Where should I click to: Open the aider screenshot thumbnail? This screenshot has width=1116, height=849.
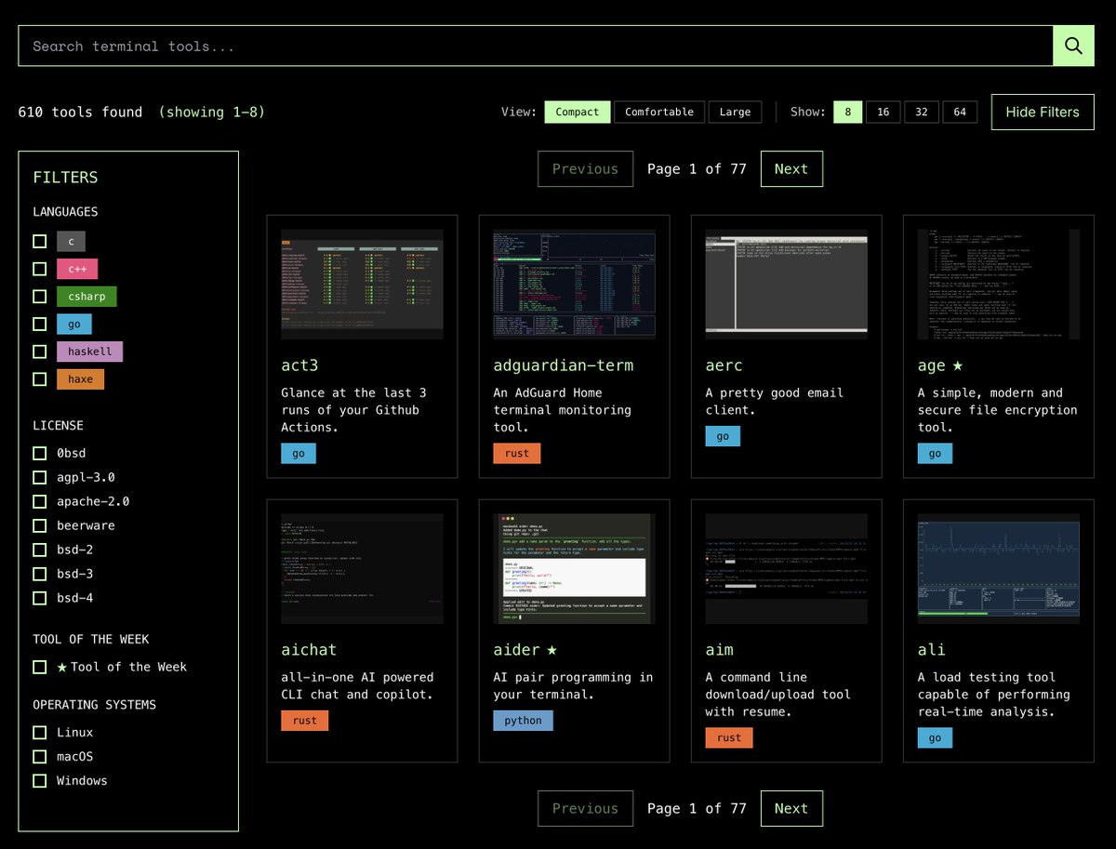574,569
